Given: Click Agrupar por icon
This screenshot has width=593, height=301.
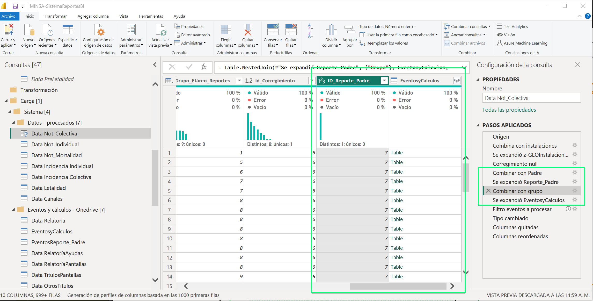Looking at the screenshot, I should (350, 30).
